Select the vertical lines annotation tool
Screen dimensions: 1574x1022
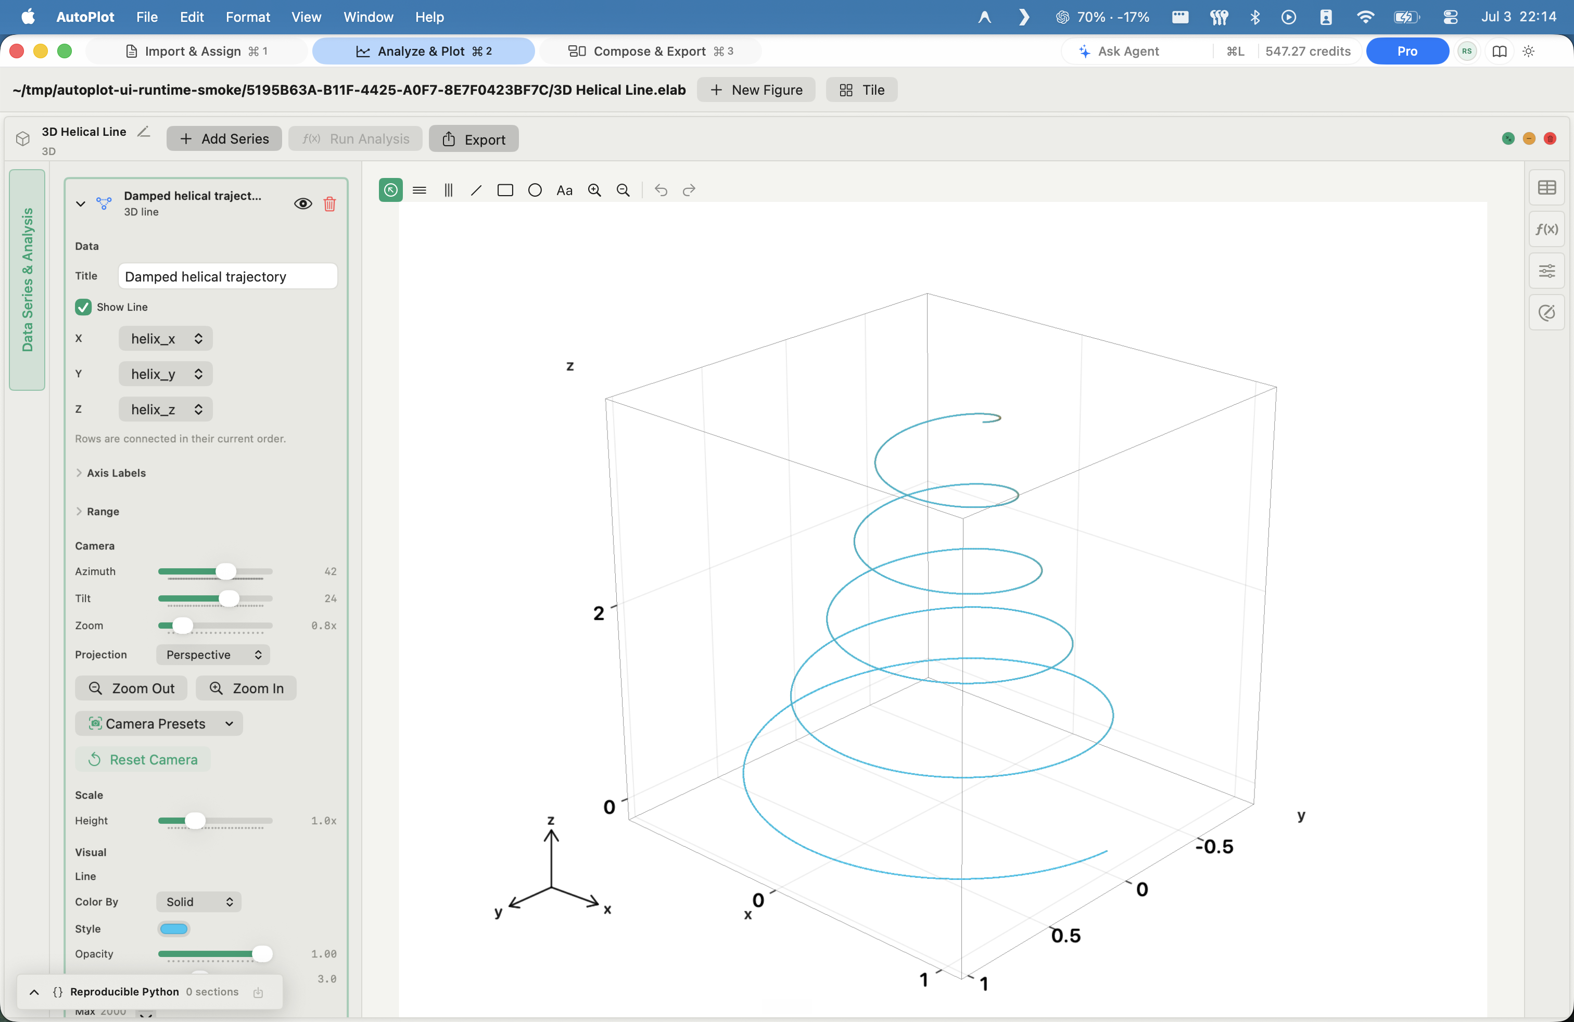[x=448, y=190]
